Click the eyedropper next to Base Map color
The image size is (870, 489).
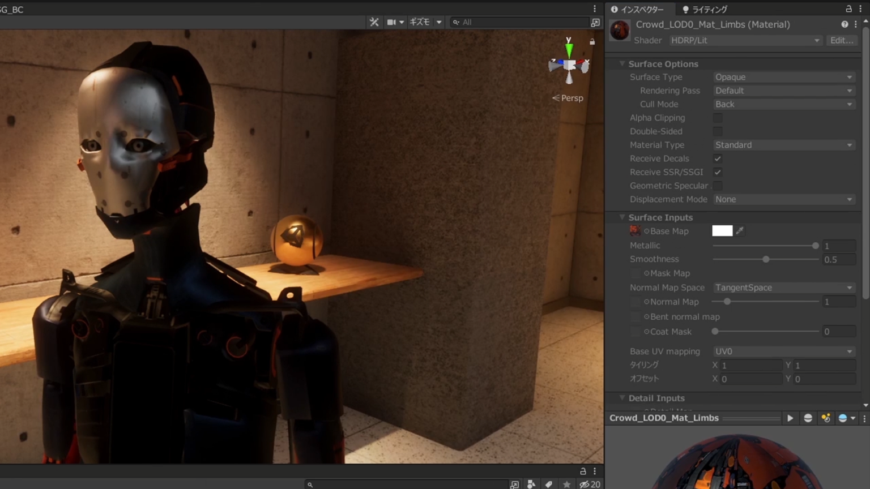click(740, 231)
